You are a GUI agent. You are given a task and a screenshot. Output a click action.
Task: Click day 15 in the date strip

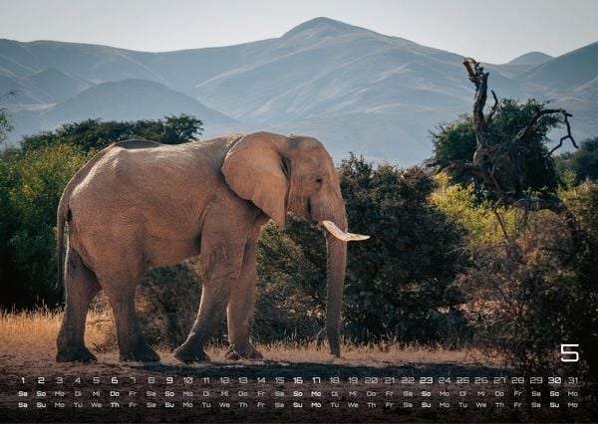tap(279, 380)
